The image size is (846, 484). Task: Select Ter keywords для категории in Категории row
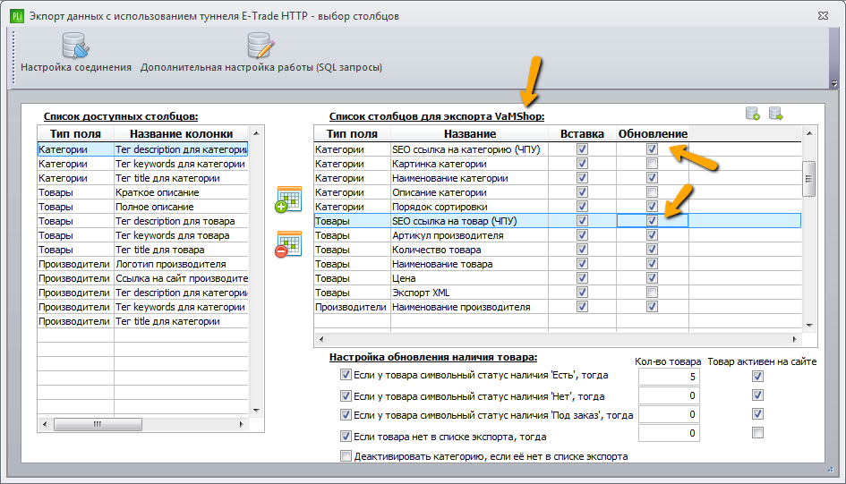point(142,164)
